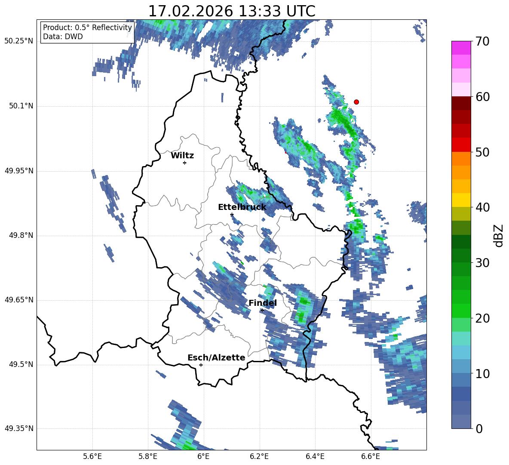Image resolution: width=509 pixels, height=465 pixels.
Task: Click the 5.6°E longitude label
Action: click(x=92, y=456)
